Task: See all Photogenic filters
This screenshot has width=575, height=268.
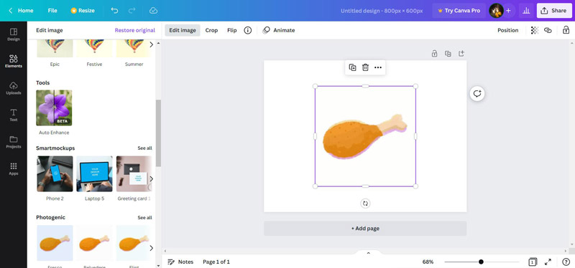Action: click(145, 218)
